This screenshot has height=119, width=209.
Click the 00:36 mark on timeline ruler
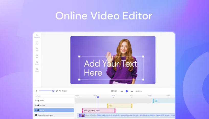pos(150,95)
